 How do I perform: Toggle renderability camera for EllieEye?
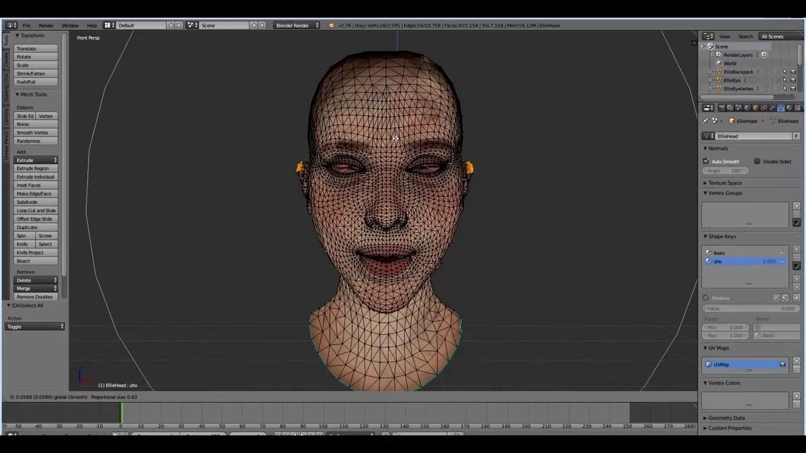coord(793,80)
